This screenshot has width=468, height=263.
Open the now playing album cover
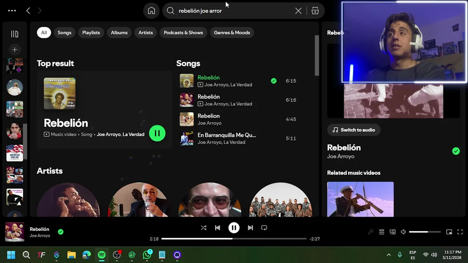15,232
